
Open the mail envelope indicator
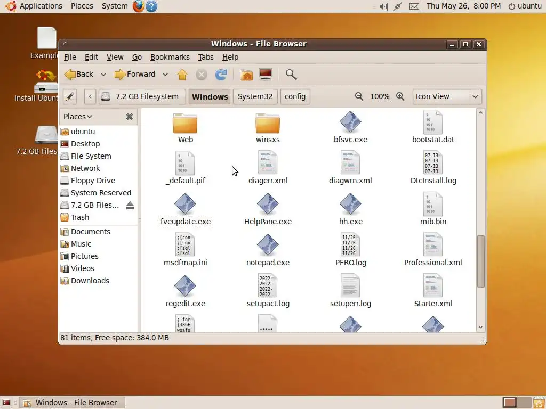[x=414, y=6]
